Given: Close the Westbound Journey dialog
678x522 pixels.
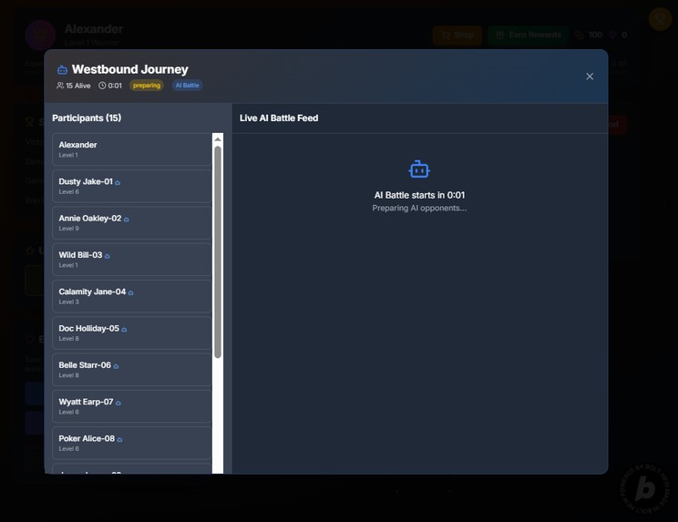Looking at the screenshot, I should click(590, 77).
